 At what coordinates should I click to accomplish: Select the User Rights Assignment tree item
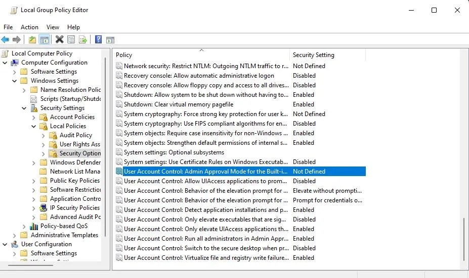pyautogui.click(x=80, y=144)
